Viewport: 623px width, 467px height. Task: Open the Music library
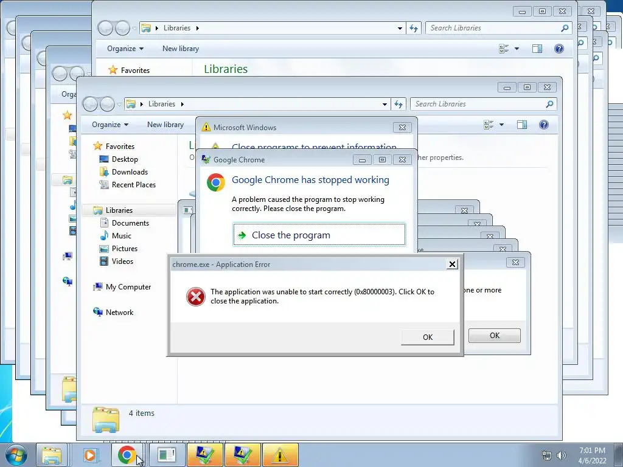(121, 236)
